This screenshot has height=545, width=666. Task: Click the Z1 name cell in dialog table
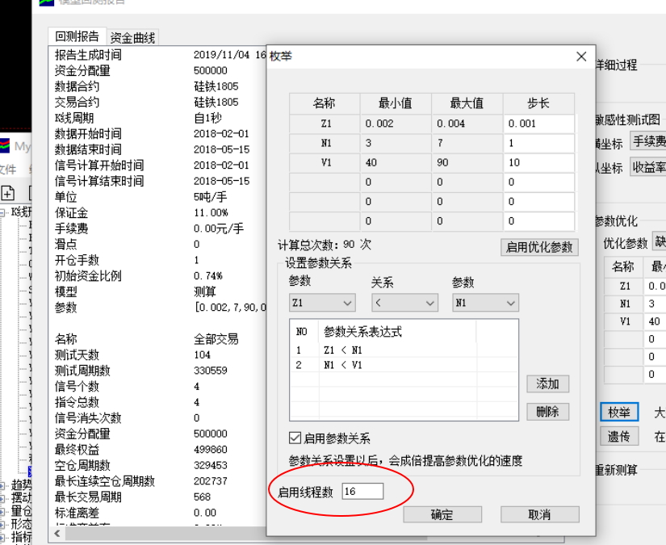pos(325,124)
